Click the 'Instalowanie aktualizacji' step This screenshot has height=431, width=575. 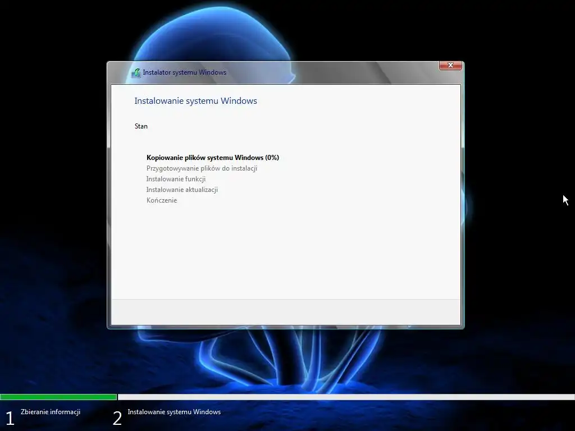click(x=182, y=190)
